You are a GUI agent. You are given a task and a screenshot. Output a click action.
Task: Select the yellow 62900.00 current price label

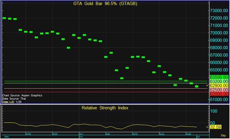pos(219,85)
